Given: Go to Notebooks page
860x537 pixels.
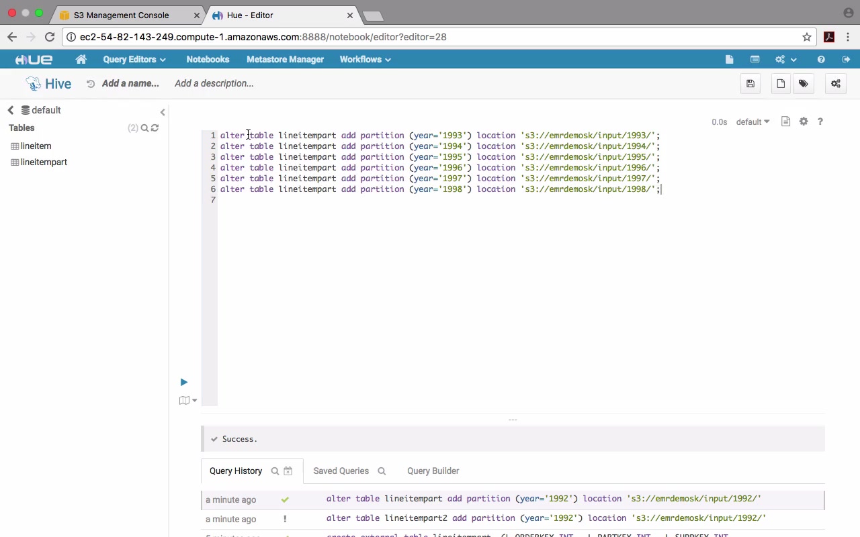Looking at the screenshot, I should pyautogui.click(x=208, y=60).
